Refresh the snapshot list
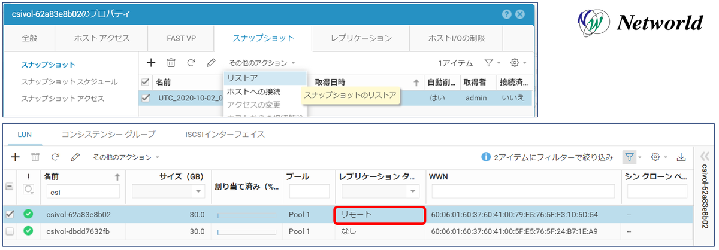The image size is (719, 250). coord(191,62)
